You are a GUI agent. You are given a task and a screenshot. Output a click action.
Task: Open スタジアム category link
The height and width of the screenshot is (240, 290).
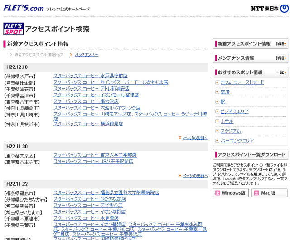coord(231,131)
